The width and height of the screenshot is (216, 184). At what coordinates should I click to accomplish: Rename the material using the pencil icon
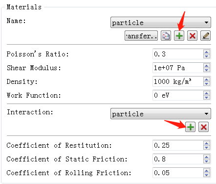(x=205, y=35)
